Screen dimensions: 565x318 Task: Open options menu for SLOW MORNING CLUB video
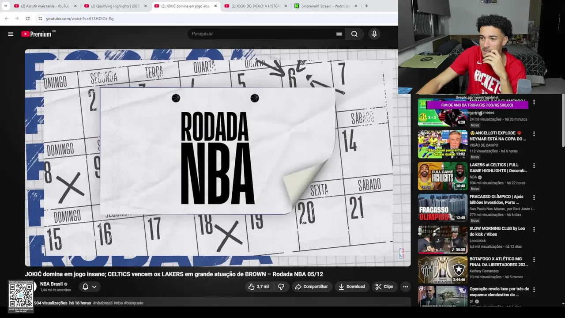tap(534, 229)
